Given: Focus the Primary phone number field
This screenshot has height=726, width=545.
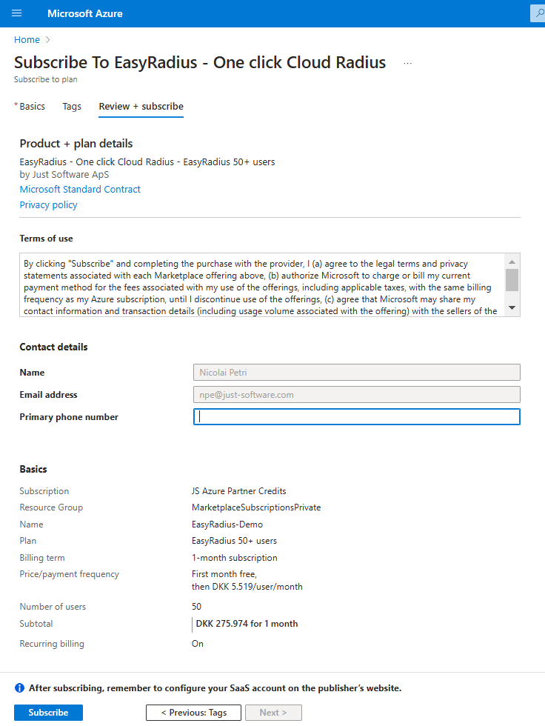Looking at the screenshot, I should pos(357,416).
